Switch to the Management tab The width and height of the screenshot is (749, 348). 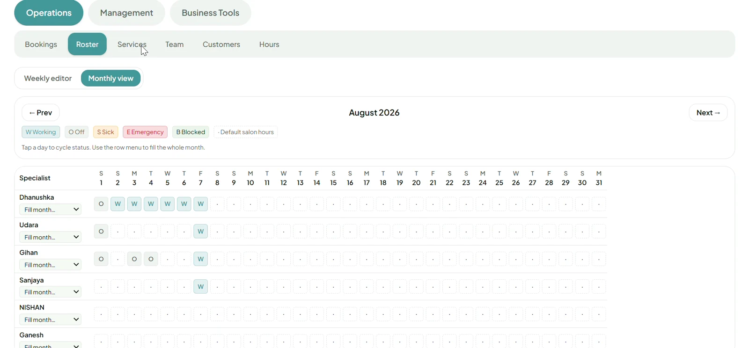coord(126,13)
